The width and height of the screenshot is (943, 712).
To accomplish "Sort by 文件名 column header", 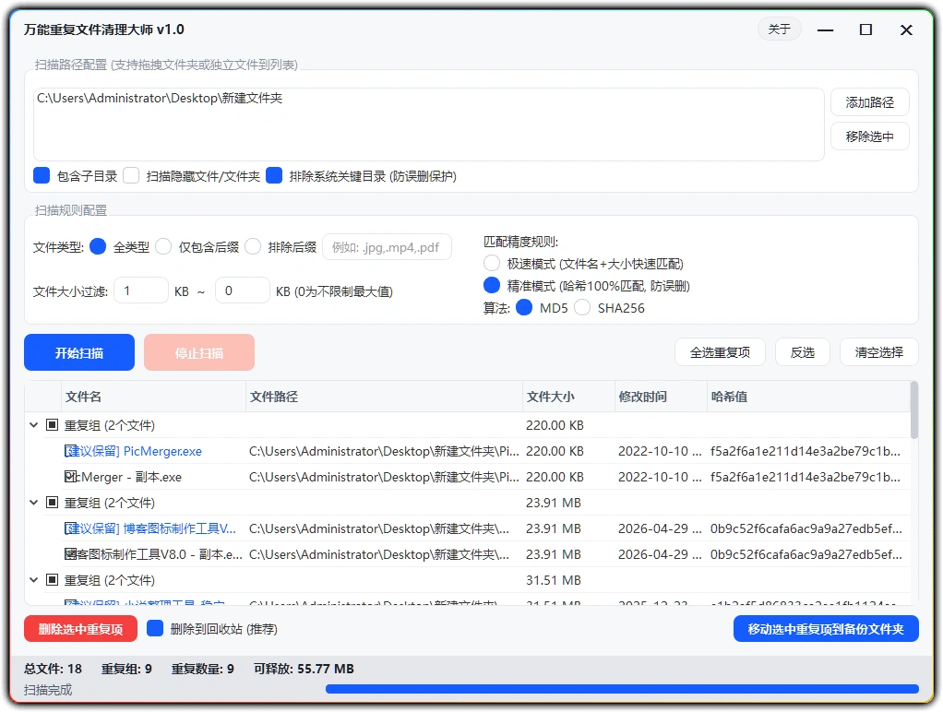I will (153, 397).
